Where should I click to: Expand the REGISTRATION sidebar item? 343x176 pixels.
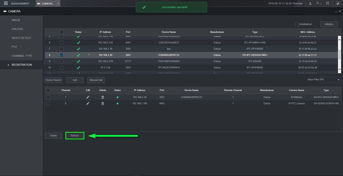(x=21, y=65)
